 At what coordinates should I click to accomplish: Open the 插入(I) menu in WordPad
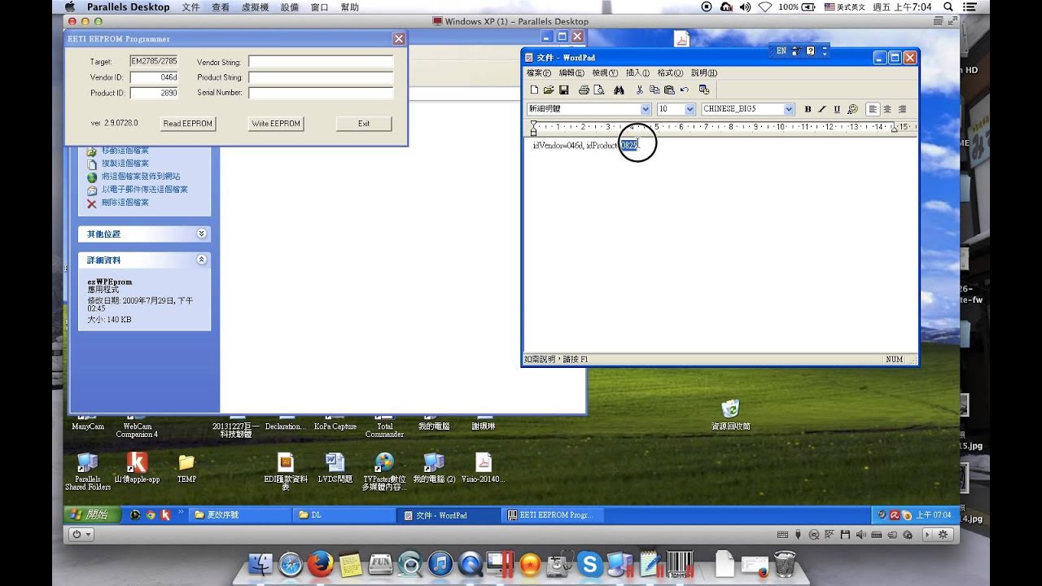point(637,73)
